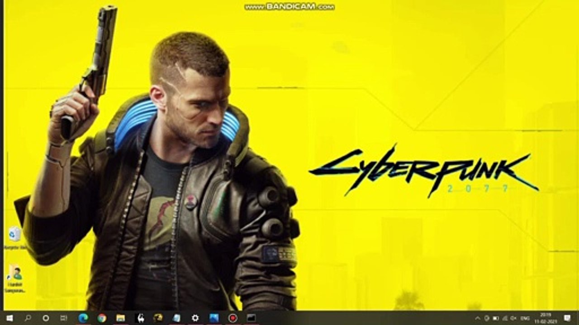Open the clock and calendar flyout
Image resolution: width=579 pixels, height=325 pixels.
coord(547,318)
